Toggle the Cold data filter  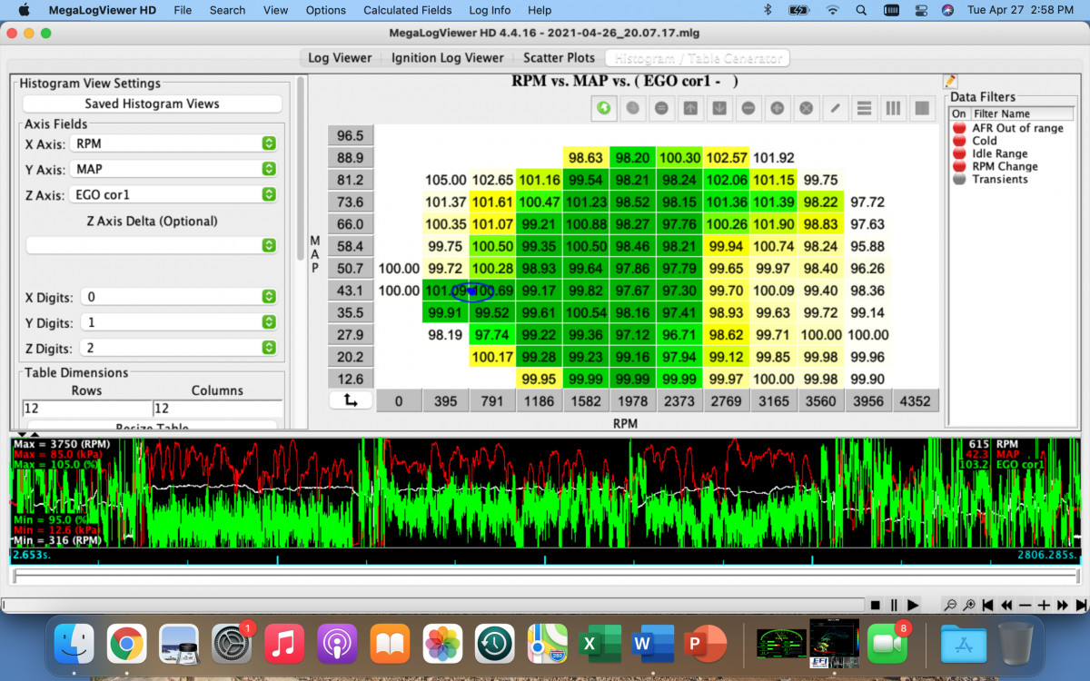(x=958, y=141)
